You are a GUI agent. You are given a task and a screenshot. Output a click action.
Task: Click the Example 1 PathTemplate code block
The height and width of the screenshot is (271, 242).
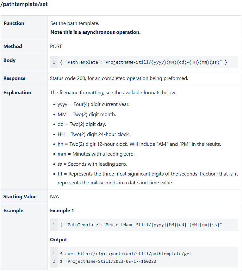point(144,225)
